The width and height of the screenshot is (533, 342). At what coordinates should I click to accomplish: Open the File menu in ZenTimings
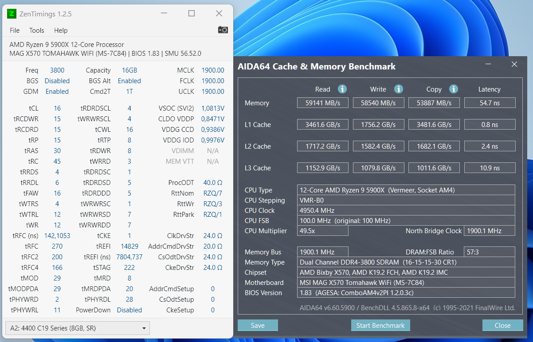15,31
